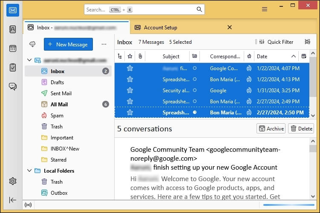Archive the selected conversations
The height and width of the screenshot is (213, 320).
(x=271, y=128)
